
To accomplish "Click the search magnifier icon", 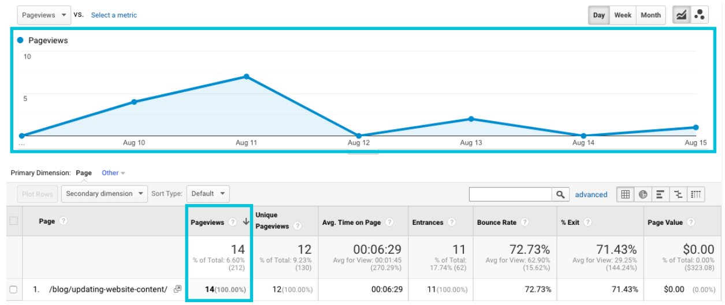I will pos(560,195).
